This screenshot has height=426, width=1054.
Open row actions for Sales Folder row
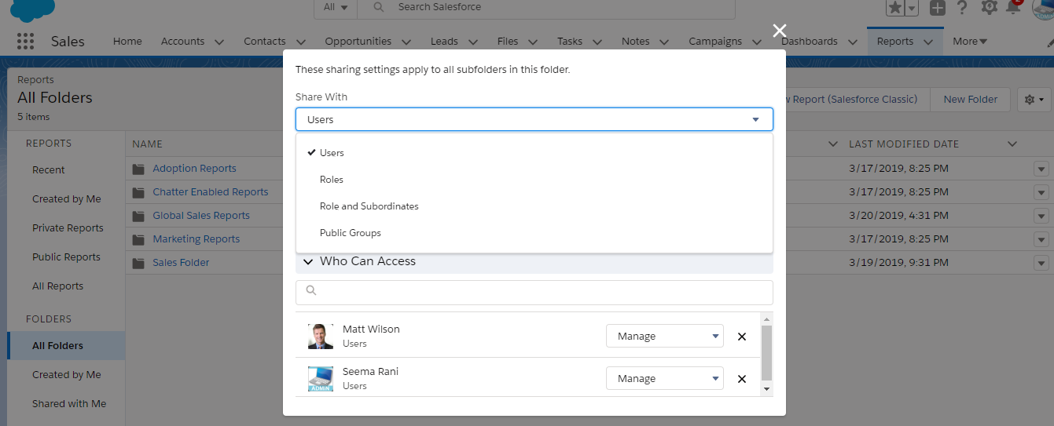pyautogui.click(x=1041, y=263)
